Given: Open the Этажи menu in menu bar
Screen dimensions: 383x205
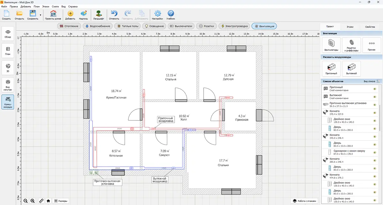Looking at the screenshot, I should click(x=46, y=6).
